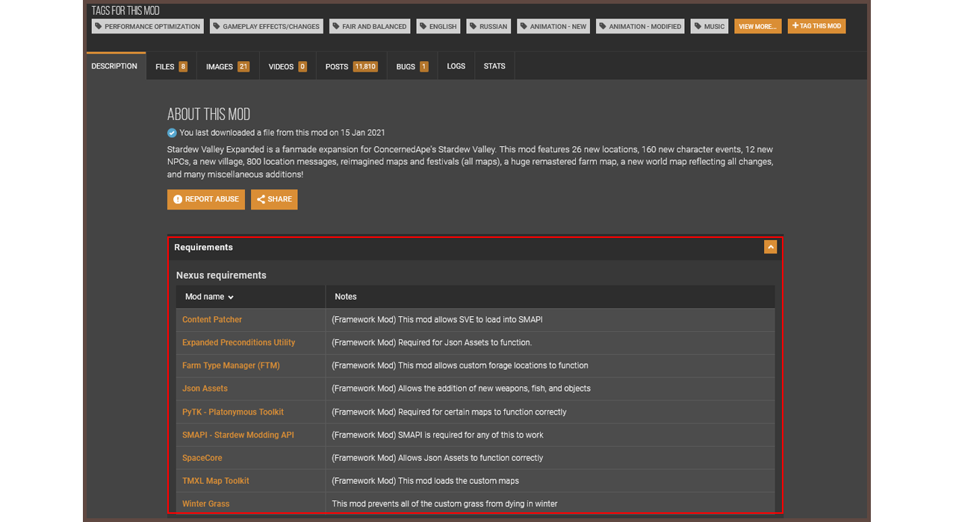Image resolution: width=953 pixels, height=522 pixels.
Task: Open the Json Assets mod link
Action: pyautogui.click(x=205, y=389)
